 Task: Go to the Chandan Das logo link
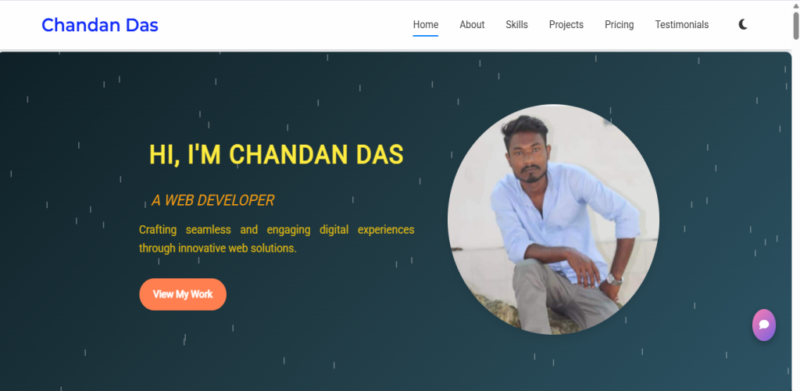click(100, 24)
